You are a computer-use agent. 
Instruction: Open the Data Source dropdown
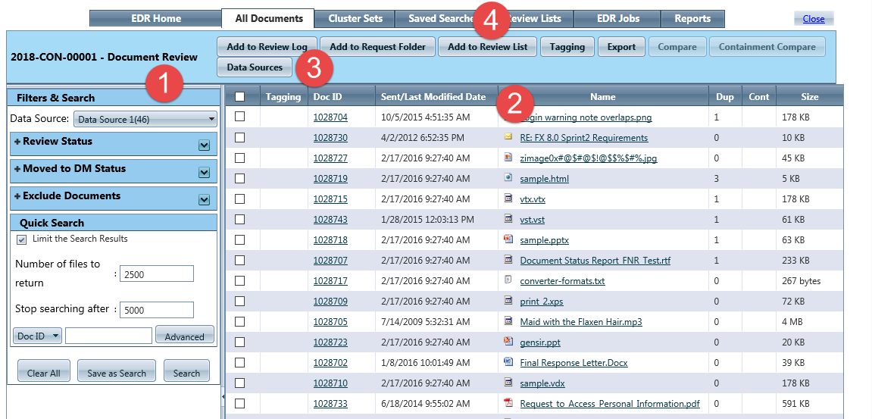pyautogui.click(x=145, y=119)
